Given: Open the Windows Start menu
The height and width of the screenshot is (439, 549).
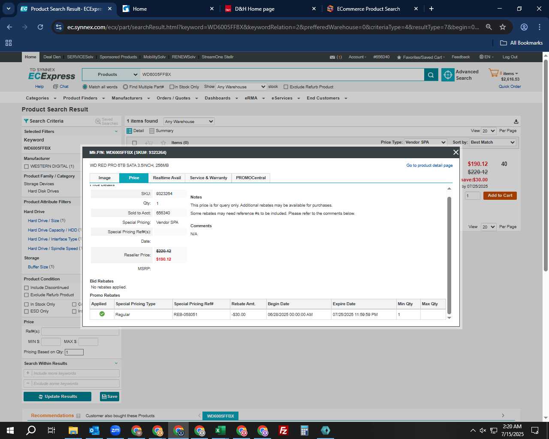Looking at the screenshot, I should [x=10, y=430].
